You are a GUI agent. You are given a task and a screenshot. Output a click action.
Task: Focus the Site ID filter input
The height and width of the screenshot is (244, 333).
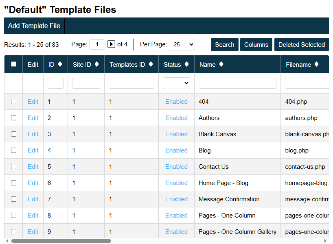pos(86,83)
